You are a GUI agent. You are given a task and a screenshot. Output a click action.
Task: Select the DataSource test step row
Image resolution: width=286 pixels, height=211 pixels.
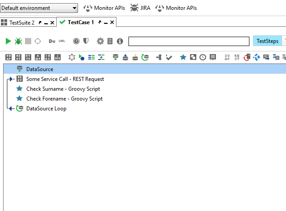click(x=145, y=69)
